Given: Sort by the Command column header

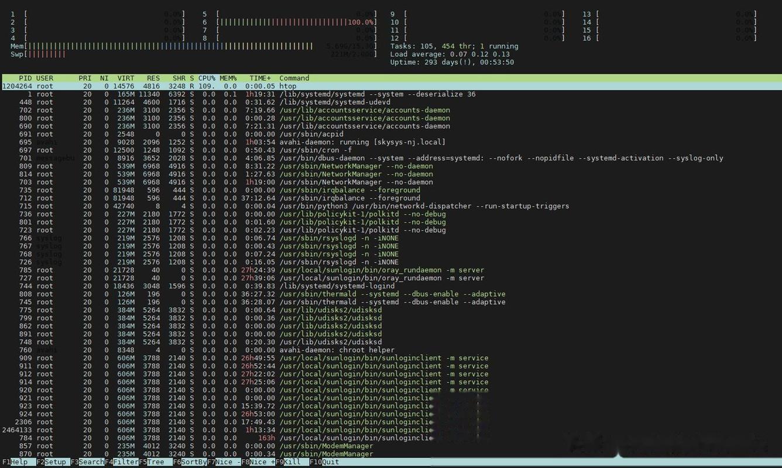Looking at the screenshot, I should click(x=294, y=78).
